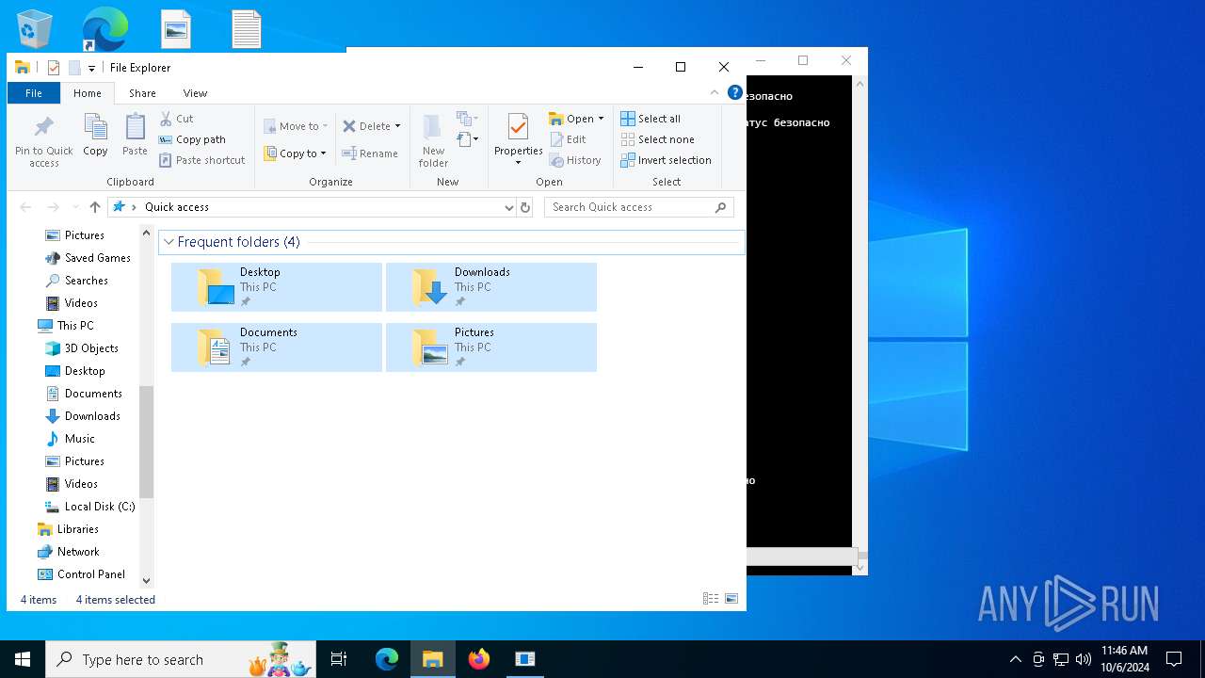The height and width of the screenshot is (678, 1205).
Task: Switch to large icons view icon
Action: point(731,599)
